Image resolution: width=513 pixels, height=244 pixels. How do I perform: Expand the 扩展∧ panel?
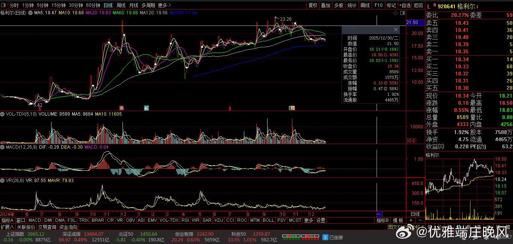[x=7, y=227]
